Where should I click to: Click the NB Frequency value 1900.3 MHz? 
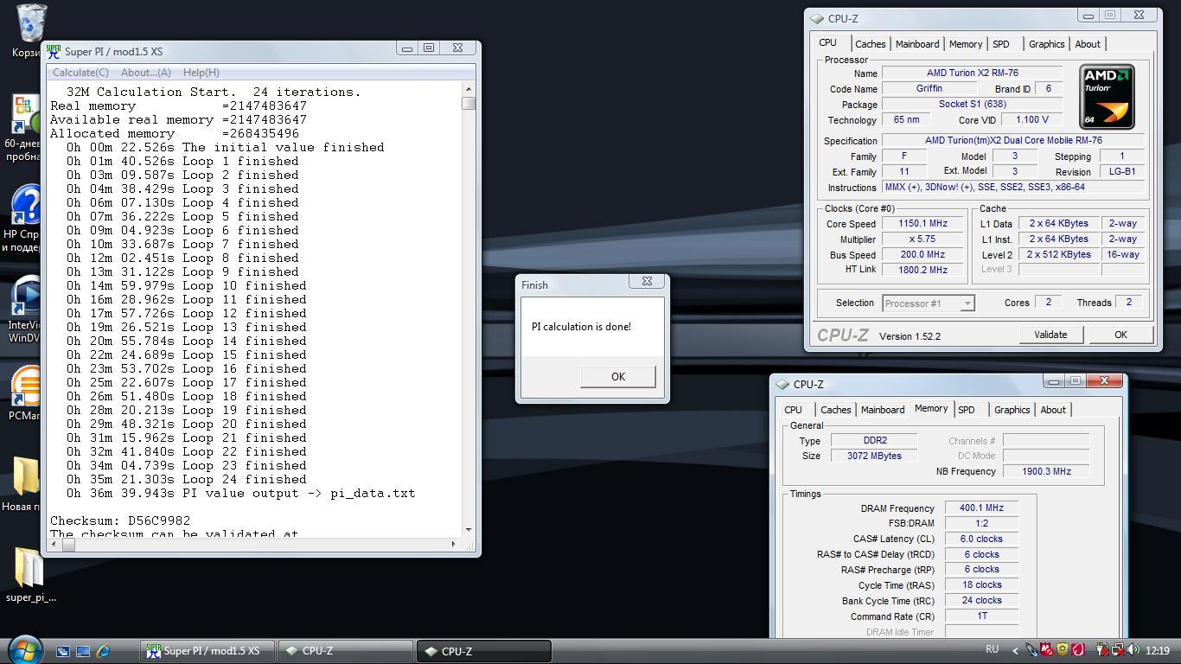(x=1046, y=471)
